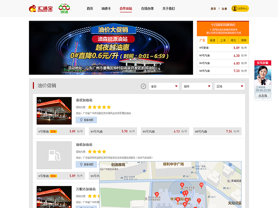Open the 万顺达加油站 station photo

tap(54, 197)
